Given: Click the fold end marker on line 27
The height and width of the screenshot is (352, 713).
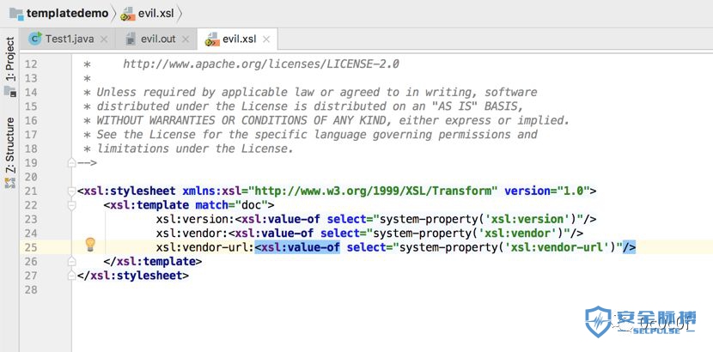Looking at the screenshot, I should click(71, 276).
